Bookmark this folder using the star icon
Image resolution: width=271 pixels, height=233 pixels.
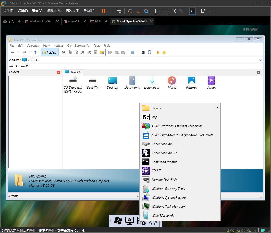[158, 52]
